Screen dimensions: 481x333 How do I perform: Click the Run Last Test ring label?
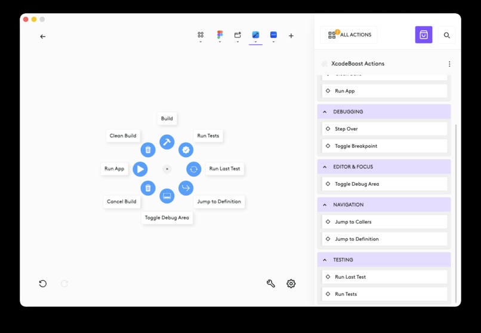click(x=224, y=169)
